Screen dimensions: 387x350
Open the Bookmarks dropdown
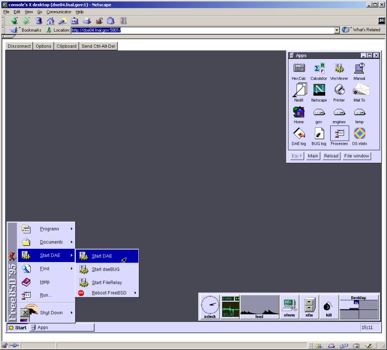tap(26, 30)
